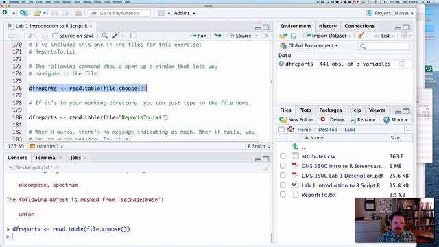Check the ReportsTo.txt checkbox

(x=283, y=194)
